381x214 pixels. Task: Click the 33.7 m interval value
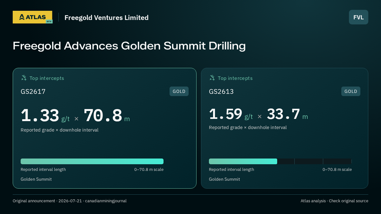[287, 114]
